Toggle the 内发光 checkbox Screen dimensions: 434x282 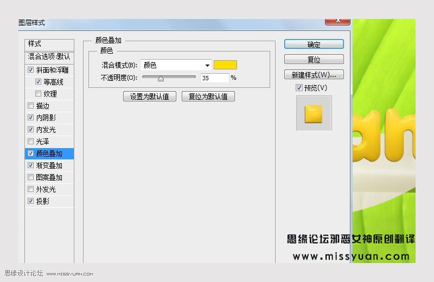tap(31, 129)
